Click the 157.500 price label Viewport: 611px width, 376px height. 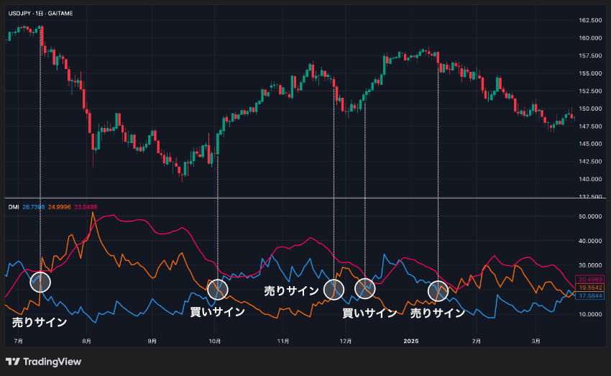click(590, 56)
